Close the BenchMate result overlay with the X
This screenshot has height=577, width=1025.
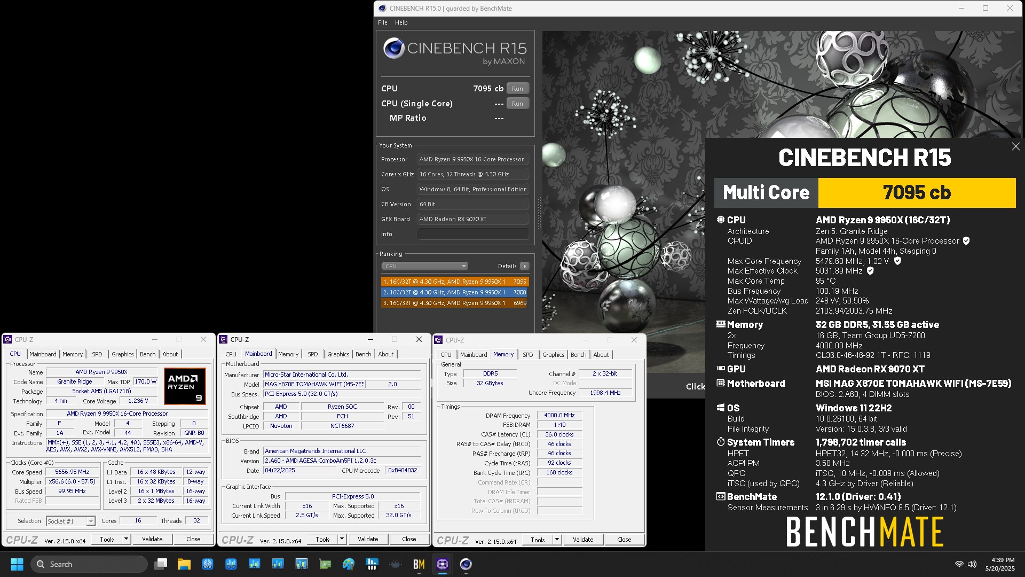click(x=1015, y=146)
